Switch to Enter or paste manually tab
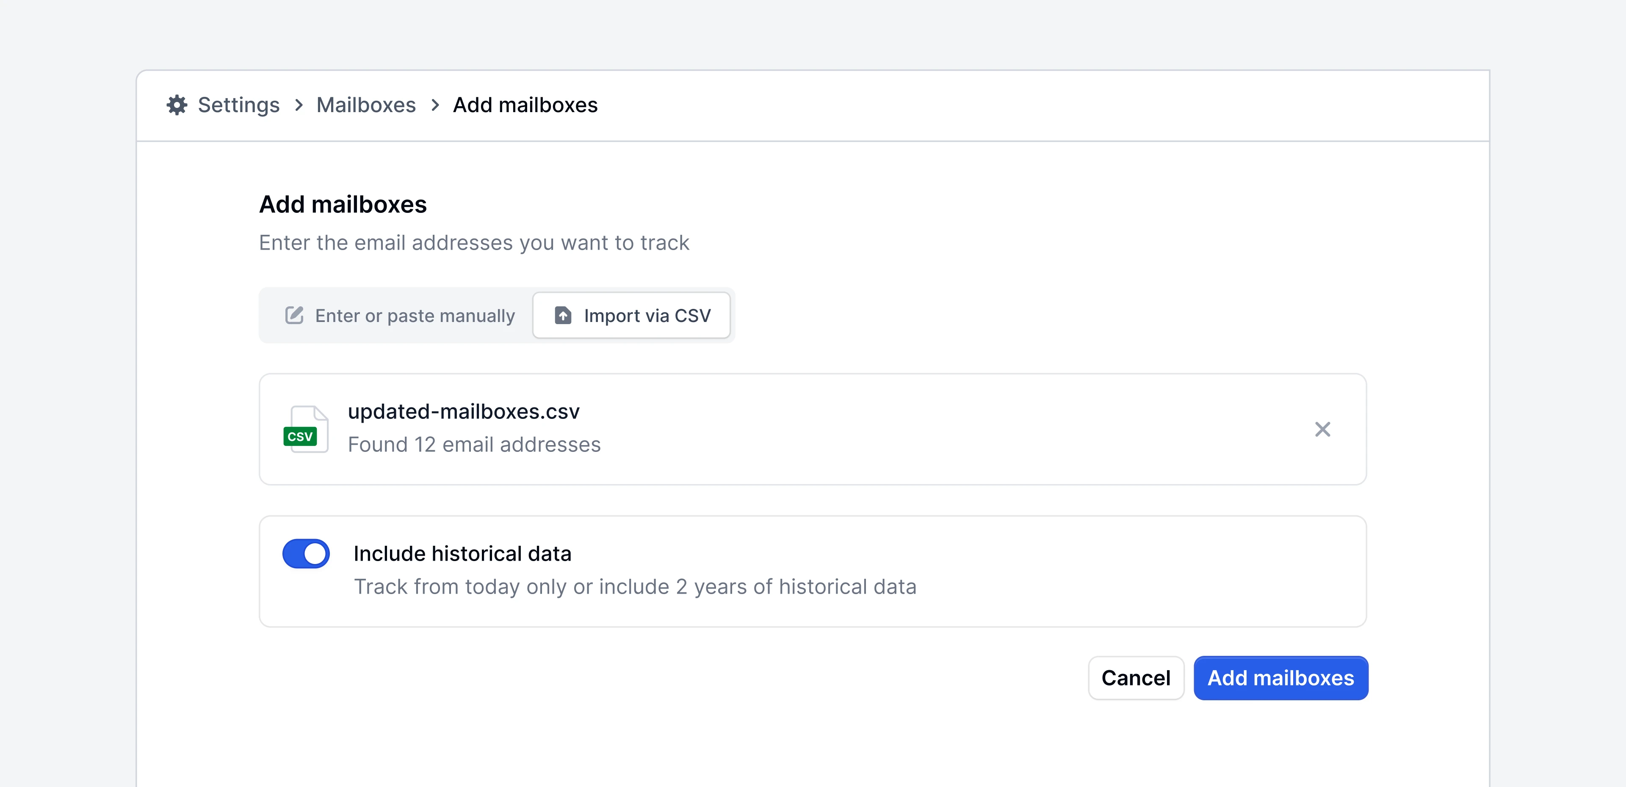Image resolution: width=1626 pixels, height=787 pixels. [400, 315]
